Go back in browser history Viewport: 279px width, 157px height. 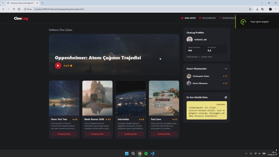pyautogui.click(x=3, y=9)
